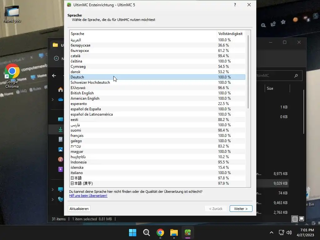Click the 'Weiter >' button
The height and width of the screenshot is (240, 320).
click(x=241, y=208)
